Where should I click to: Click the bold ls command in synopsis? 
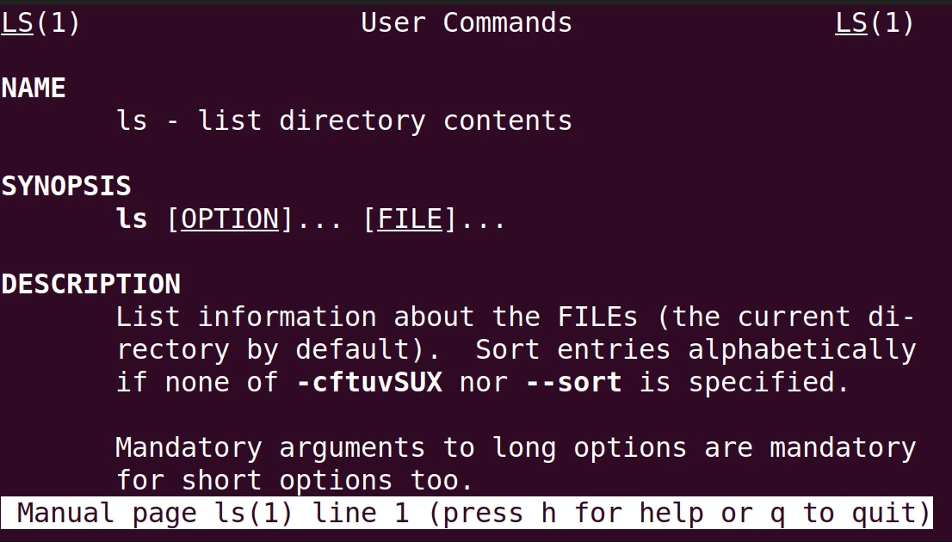(132, 219)
